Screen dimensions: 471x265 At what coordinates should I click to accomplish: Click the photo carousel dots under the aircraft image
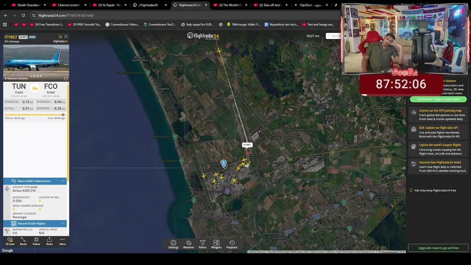click(36, 76)
